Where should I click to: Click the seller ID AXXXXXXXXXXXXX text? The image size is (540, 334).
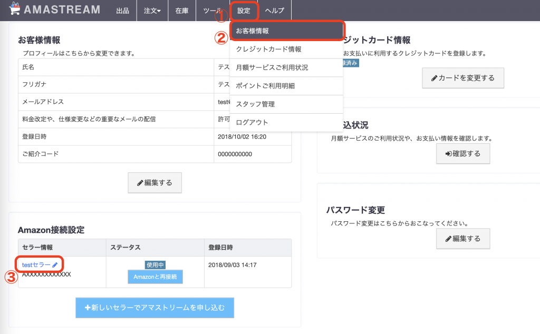(46, 274)
